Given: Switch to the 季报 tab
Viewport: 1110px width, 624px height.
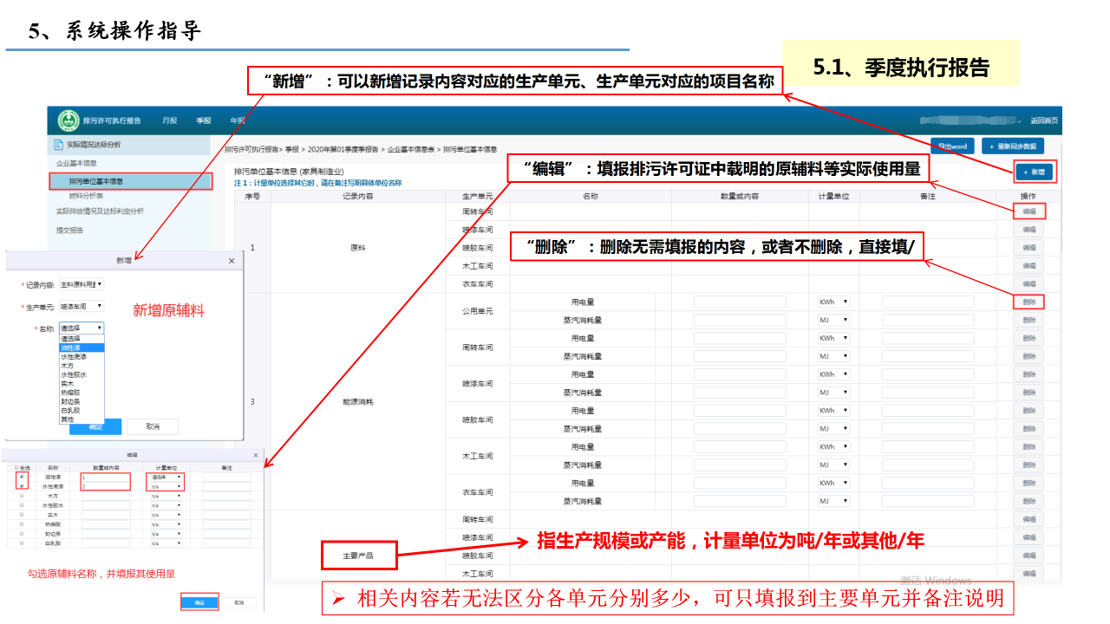Looking at the screenshot, I should [x=204, y=120].
